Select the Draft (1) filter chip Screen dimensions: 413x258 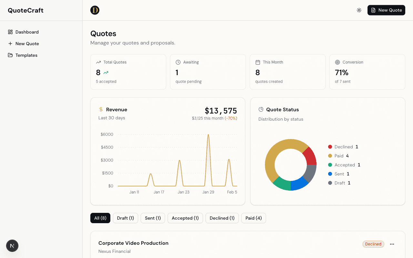pyautogui.click(x=125, y=218)
